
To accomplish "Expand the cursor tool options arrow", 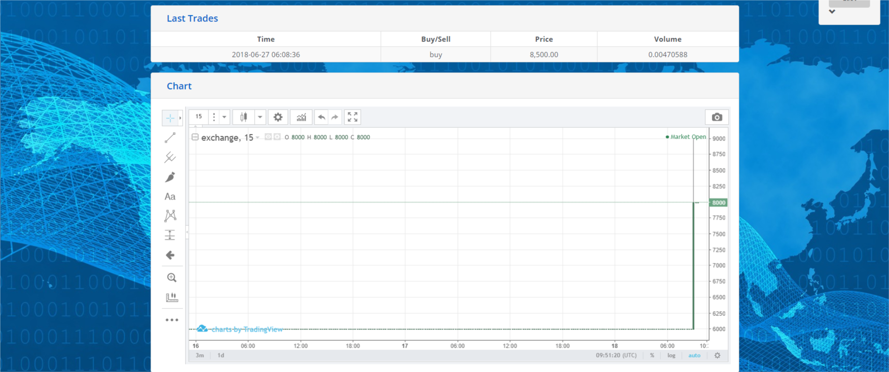I will click(x=180, y=118).
